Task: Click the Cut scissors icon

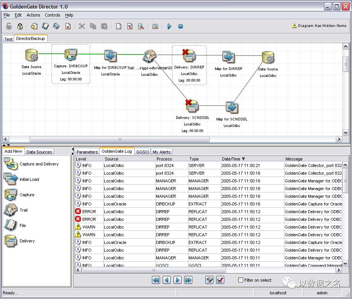Action: point(82,27)
